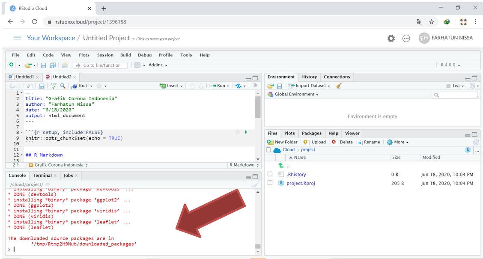Switch to the Packages tab
The image size is (483, 259).
point(311,133)
